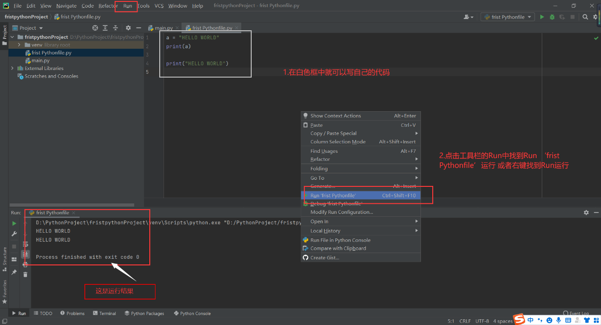This screenshot has height=325, width=601.
Task: Click the Run panel stop square icon
Action: click(x=14, y=246)
